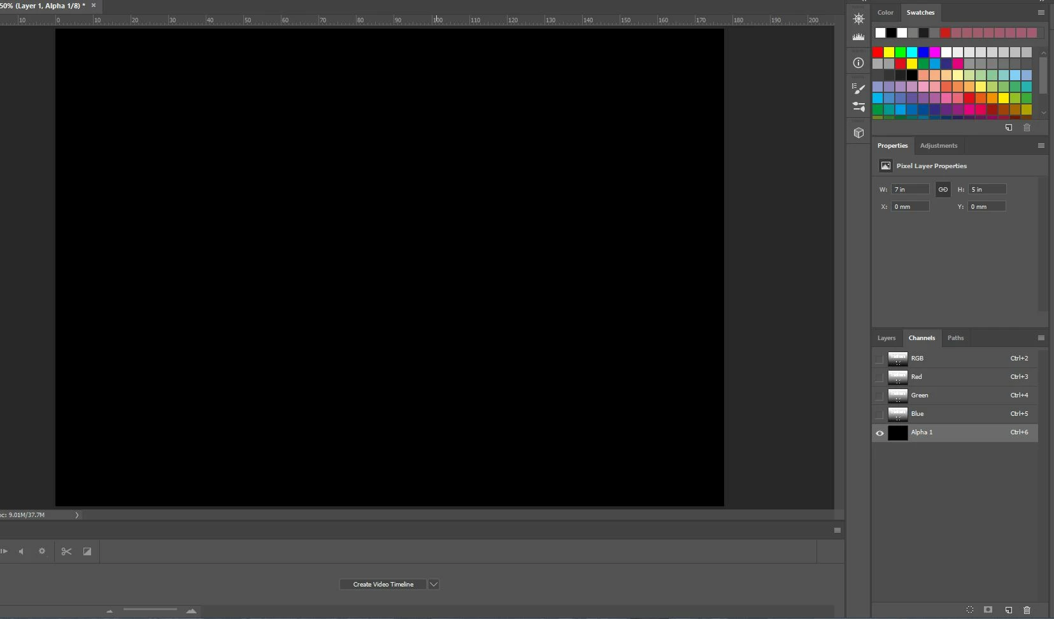Select the Blue channel row
The image size is (1054, 619).
coord(955,414)
